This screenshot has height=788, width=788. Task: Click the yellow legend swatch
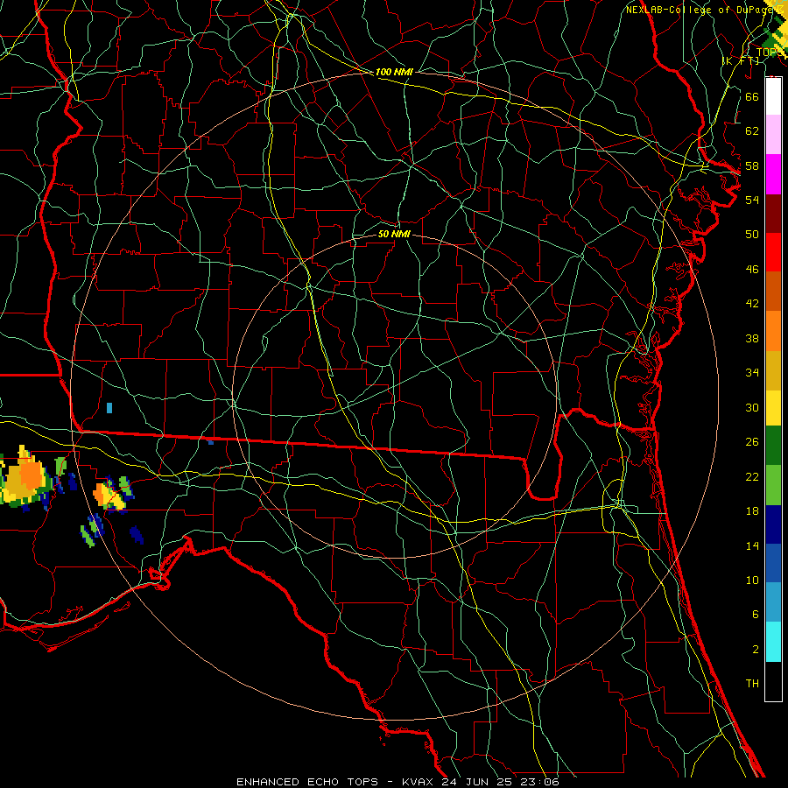[773, 408]
